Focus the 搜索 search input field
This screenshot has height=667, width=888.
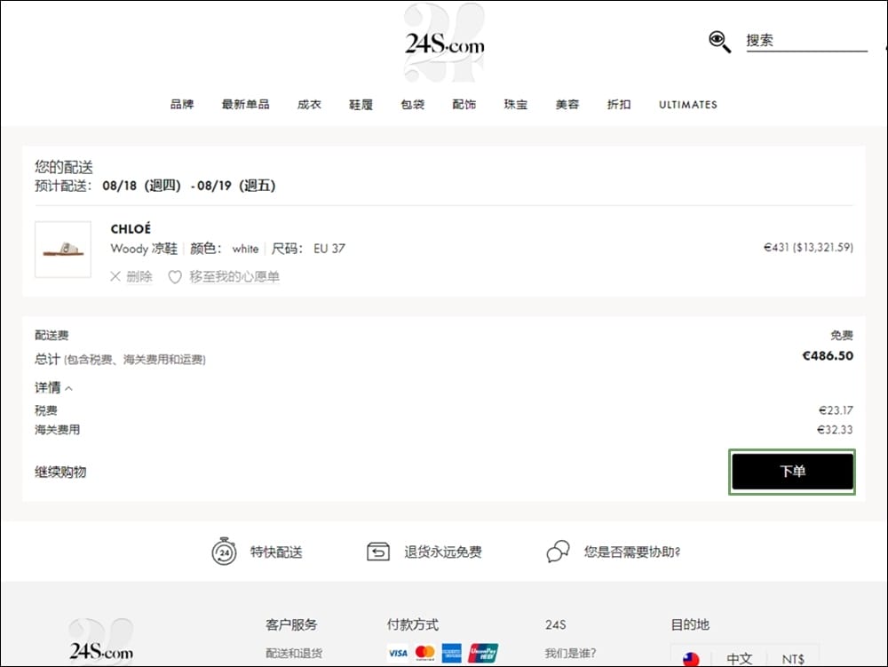806,41
